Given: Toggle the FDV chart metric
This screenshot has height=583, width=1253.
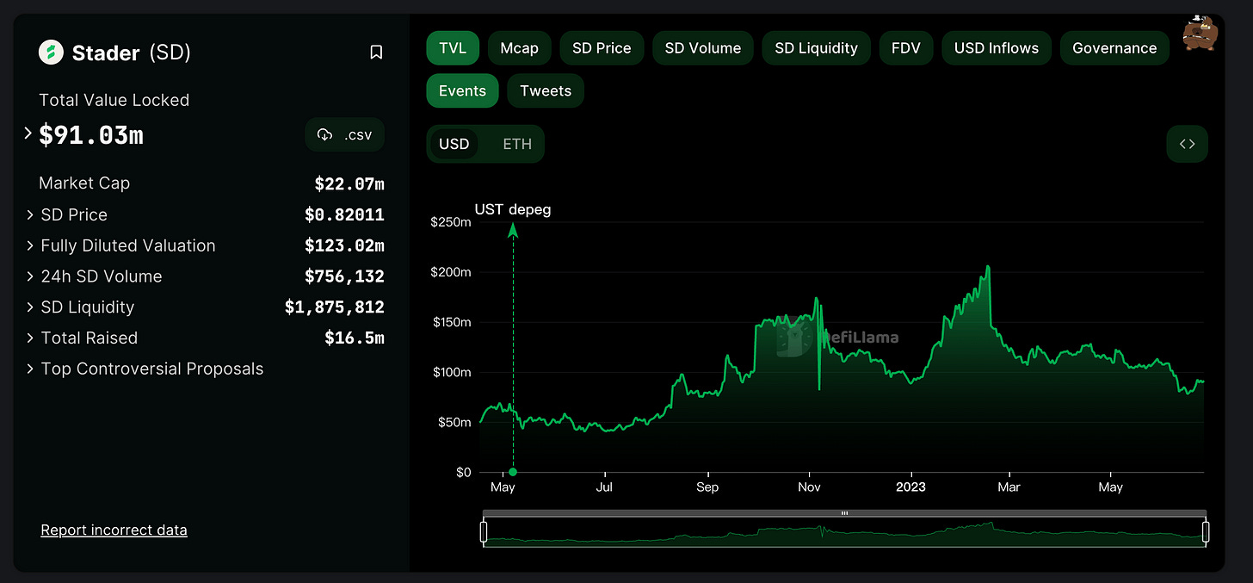Looking at the screenshot, I should 906,48.
